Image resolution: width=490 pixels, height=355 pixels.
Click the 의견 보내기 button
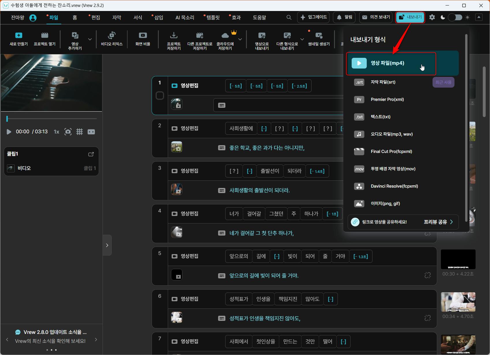point(376,17)
